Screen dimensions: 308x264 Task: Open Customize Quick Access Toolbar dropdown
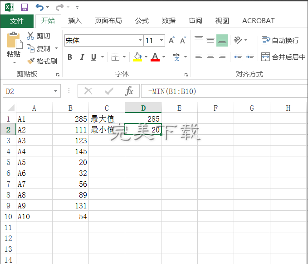click(78, 8)
